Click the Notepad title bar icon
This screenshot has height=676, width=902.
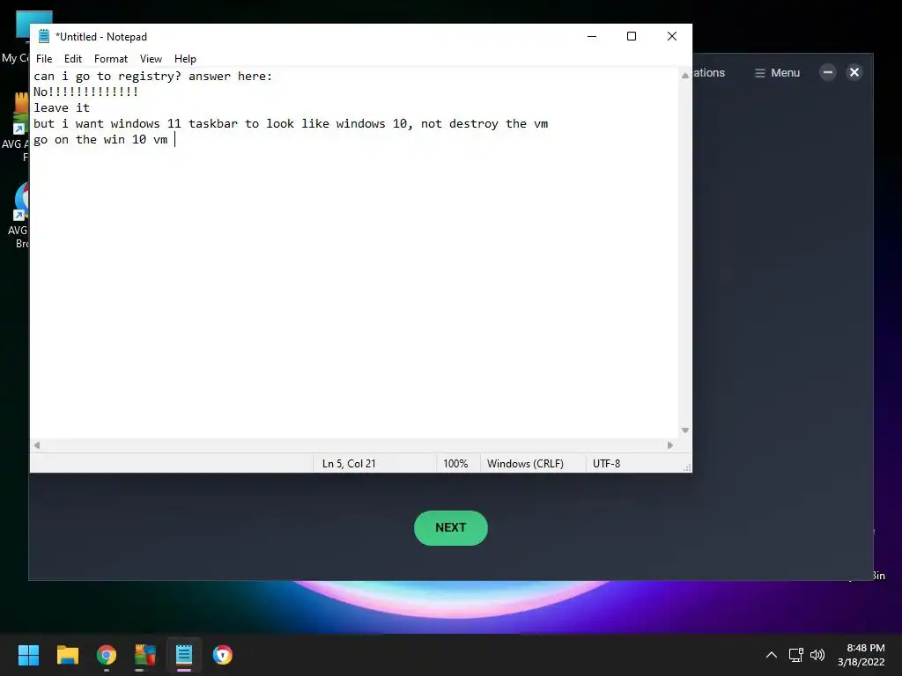44,36
